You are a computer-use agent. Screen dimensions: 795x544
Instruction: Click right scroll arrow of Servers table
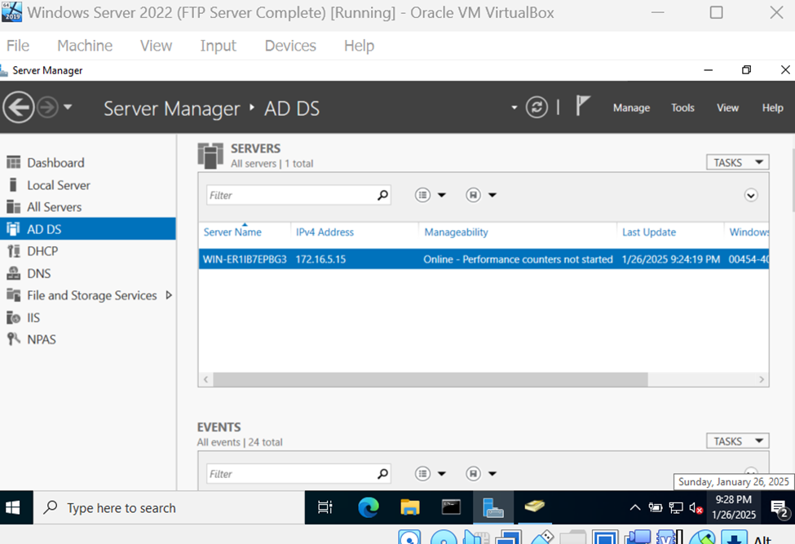(761, 379)
